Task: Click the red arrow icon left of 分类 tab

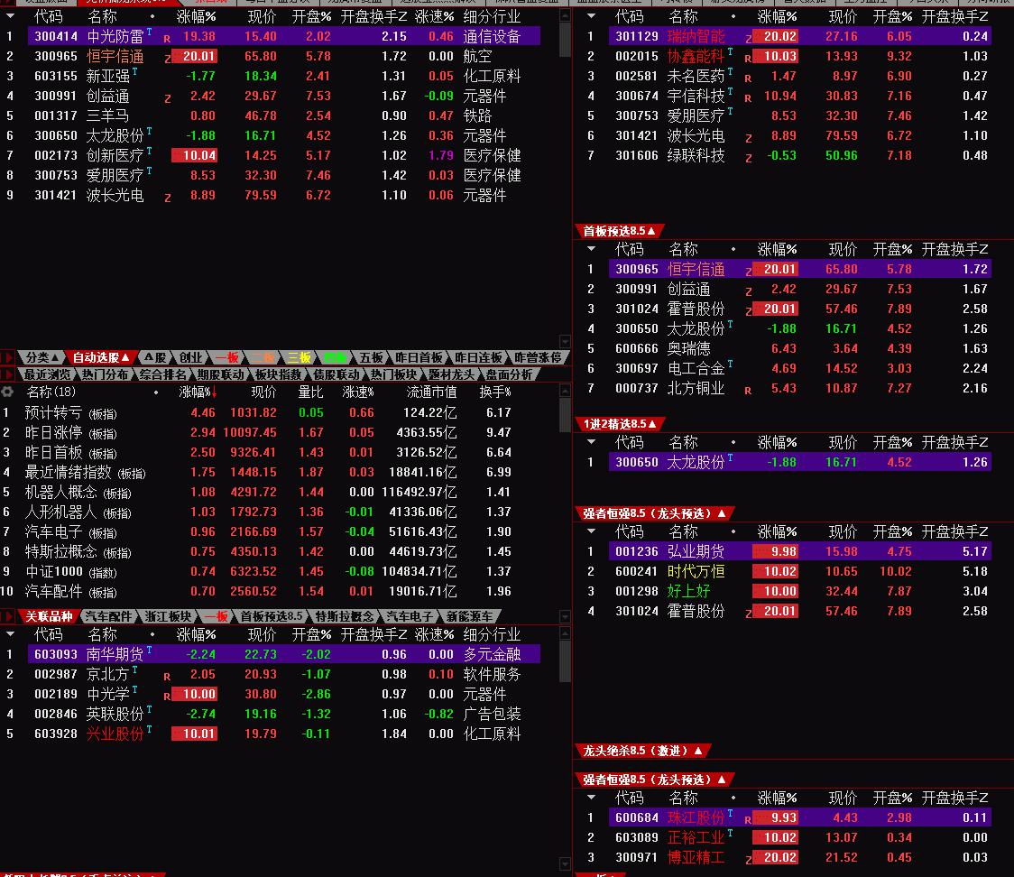Action: (8, 357)
